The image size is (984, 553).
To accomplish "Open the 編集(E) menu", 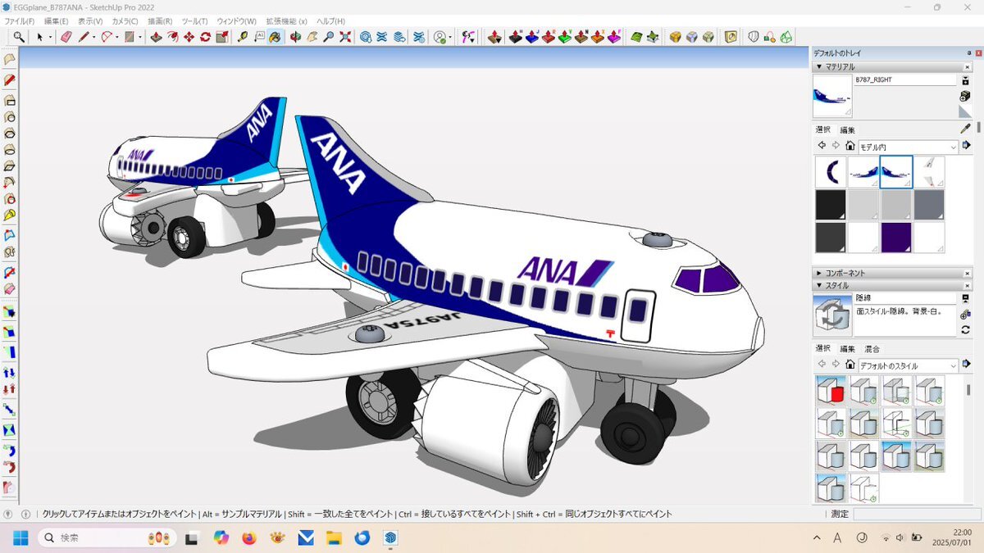I will (57, 20).
